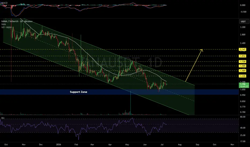Click the SMA indicator legend

point(3,24)
